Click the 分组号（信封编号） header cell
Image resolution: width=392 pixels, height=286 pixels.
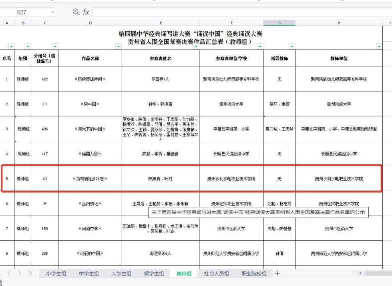coord(45,58)
